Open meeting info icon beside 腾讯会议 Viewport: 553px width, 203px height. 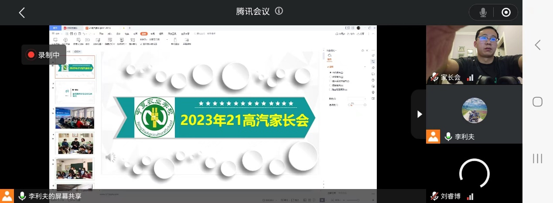(x=279, y=11)
